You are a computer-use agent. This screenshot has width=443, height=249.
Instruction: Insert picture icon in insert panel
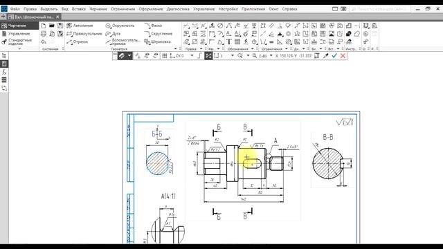[331, 34]
